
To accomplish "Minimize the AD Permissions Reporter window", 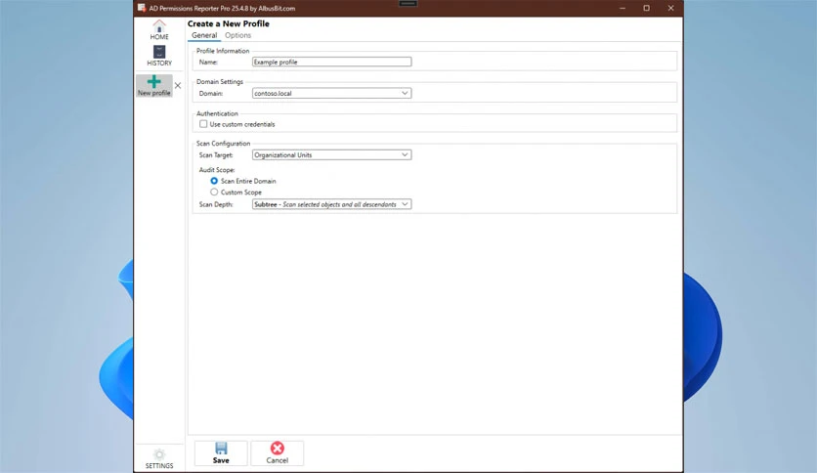I will 623,8.
